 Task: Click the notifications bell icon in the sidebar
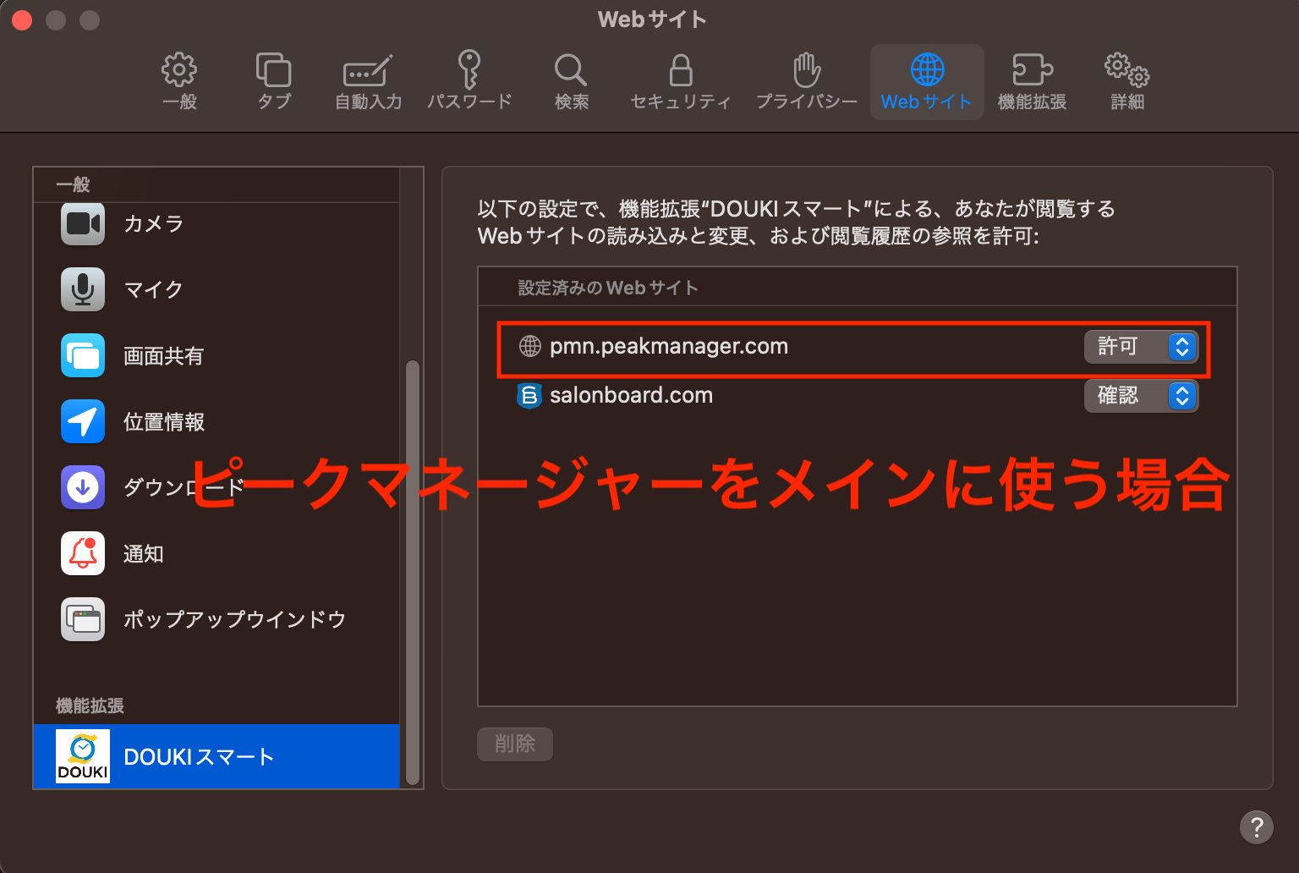pyautogui.click(x=83, y=553)
